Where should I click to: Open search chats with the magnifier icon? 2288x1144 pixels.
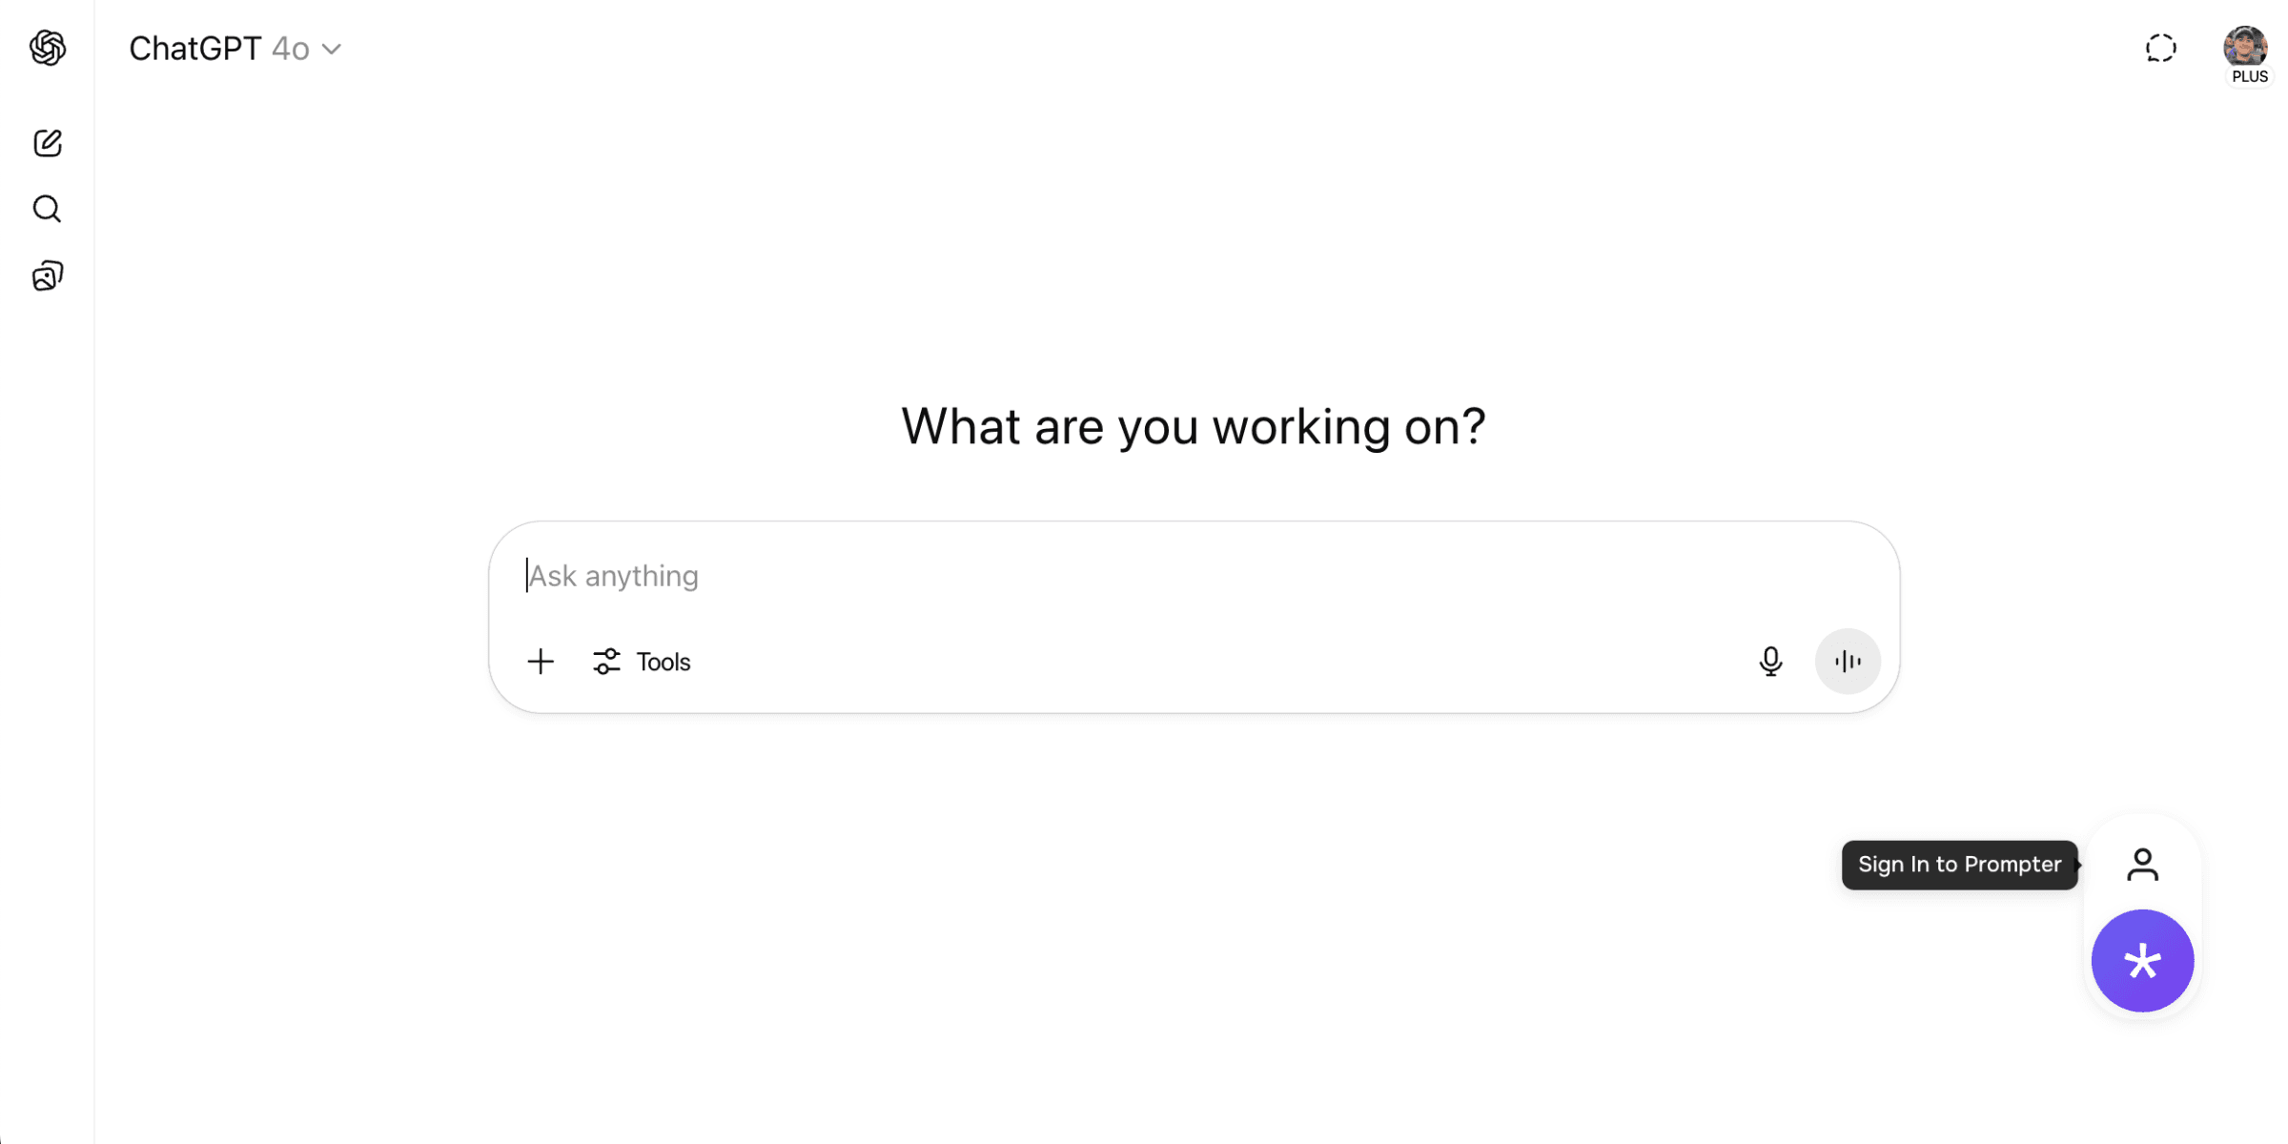(x=48, y=209)
